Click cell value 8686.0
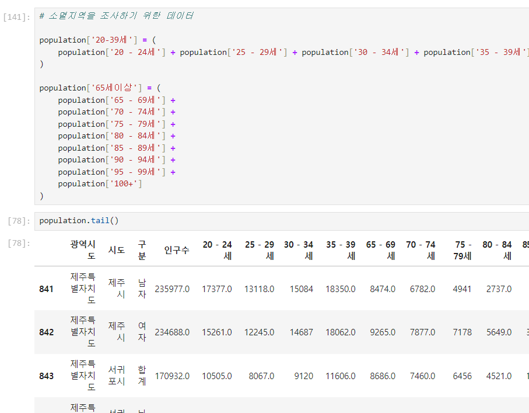The height and width of the screenshot is (413, 529). click(383, 376)
